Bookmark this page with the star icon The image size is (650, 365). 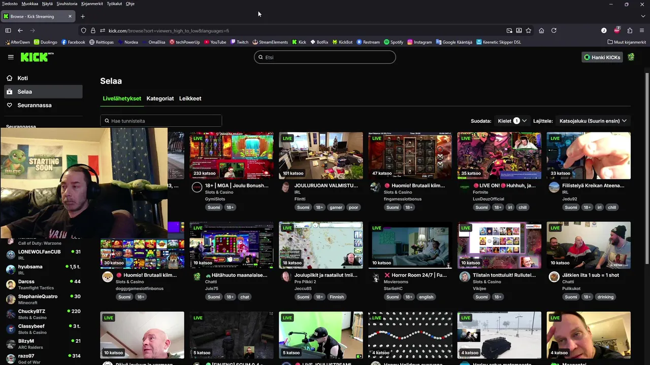pyautogui.click(x=529, y=30)
